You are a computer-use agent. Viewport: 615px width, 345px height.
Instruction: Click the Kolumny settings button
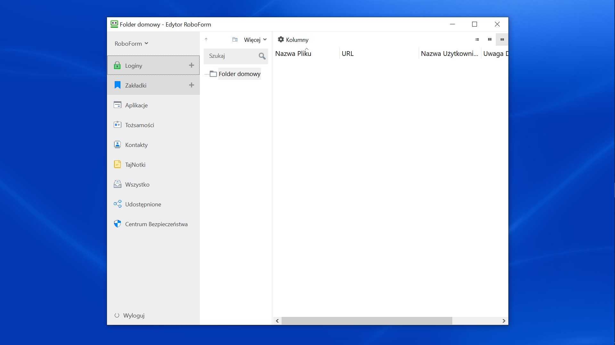click(293, 40)
